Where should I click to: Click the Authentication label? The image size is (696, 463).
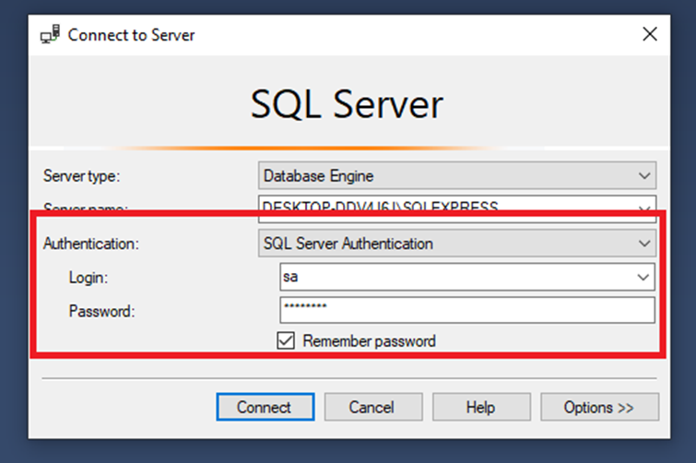[x=91, y=243]
